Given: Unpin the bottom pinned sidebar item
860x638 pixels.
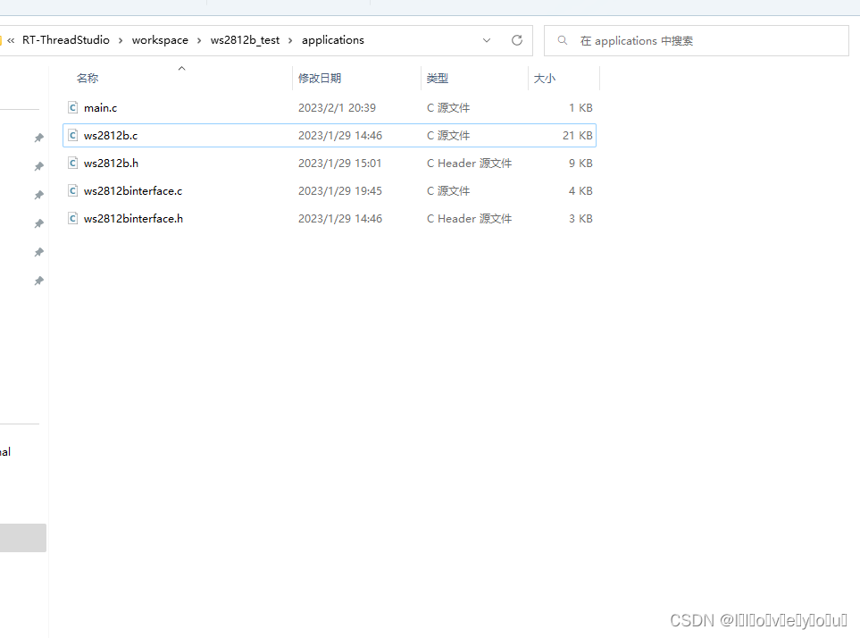Looking at the screenshot, I should (x=38, y=280).
